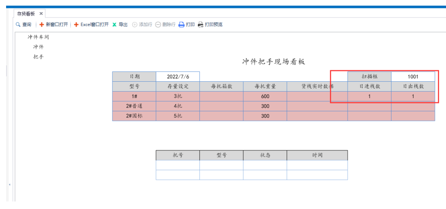Click 扫描枪 value field 1001
Image resolution: width=446 pixels, height=209 pixels.
pyautogui.click(x=413, y=77)
